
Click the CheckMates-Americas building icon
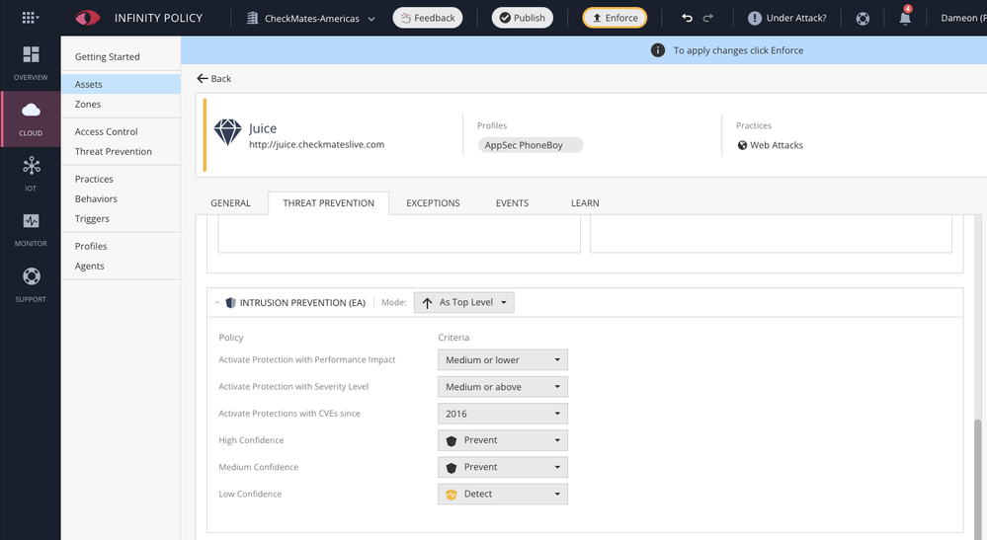point(252,18)
